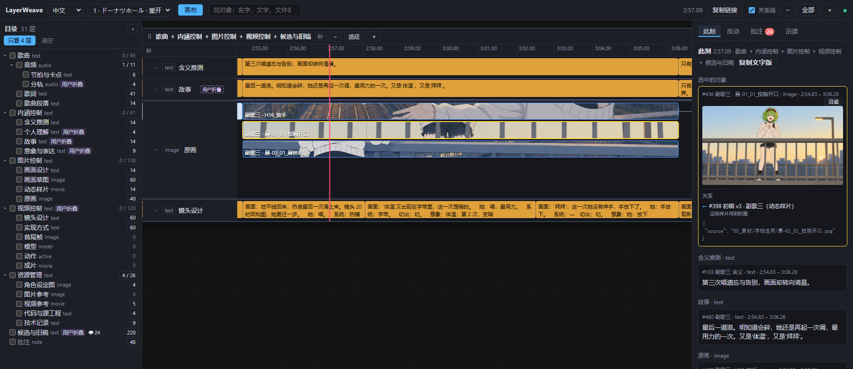
Task: Click the 复制链接 button
Action: coord(725,10)
